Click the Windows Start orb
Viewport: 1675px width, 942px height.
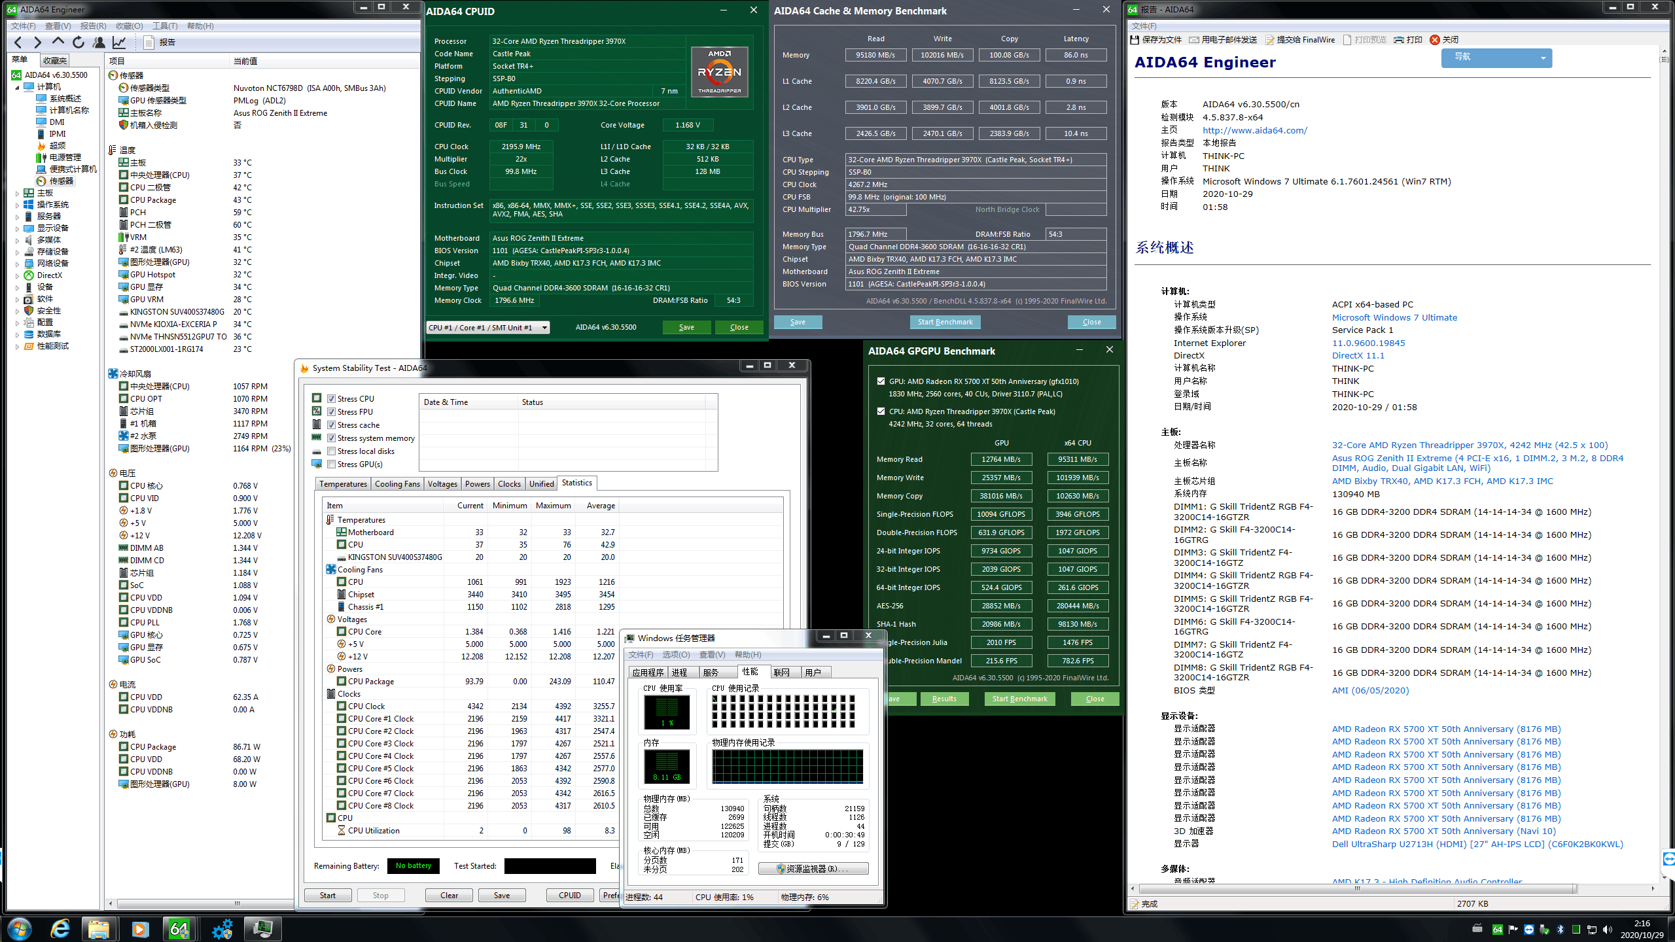[x=19, y=929]
